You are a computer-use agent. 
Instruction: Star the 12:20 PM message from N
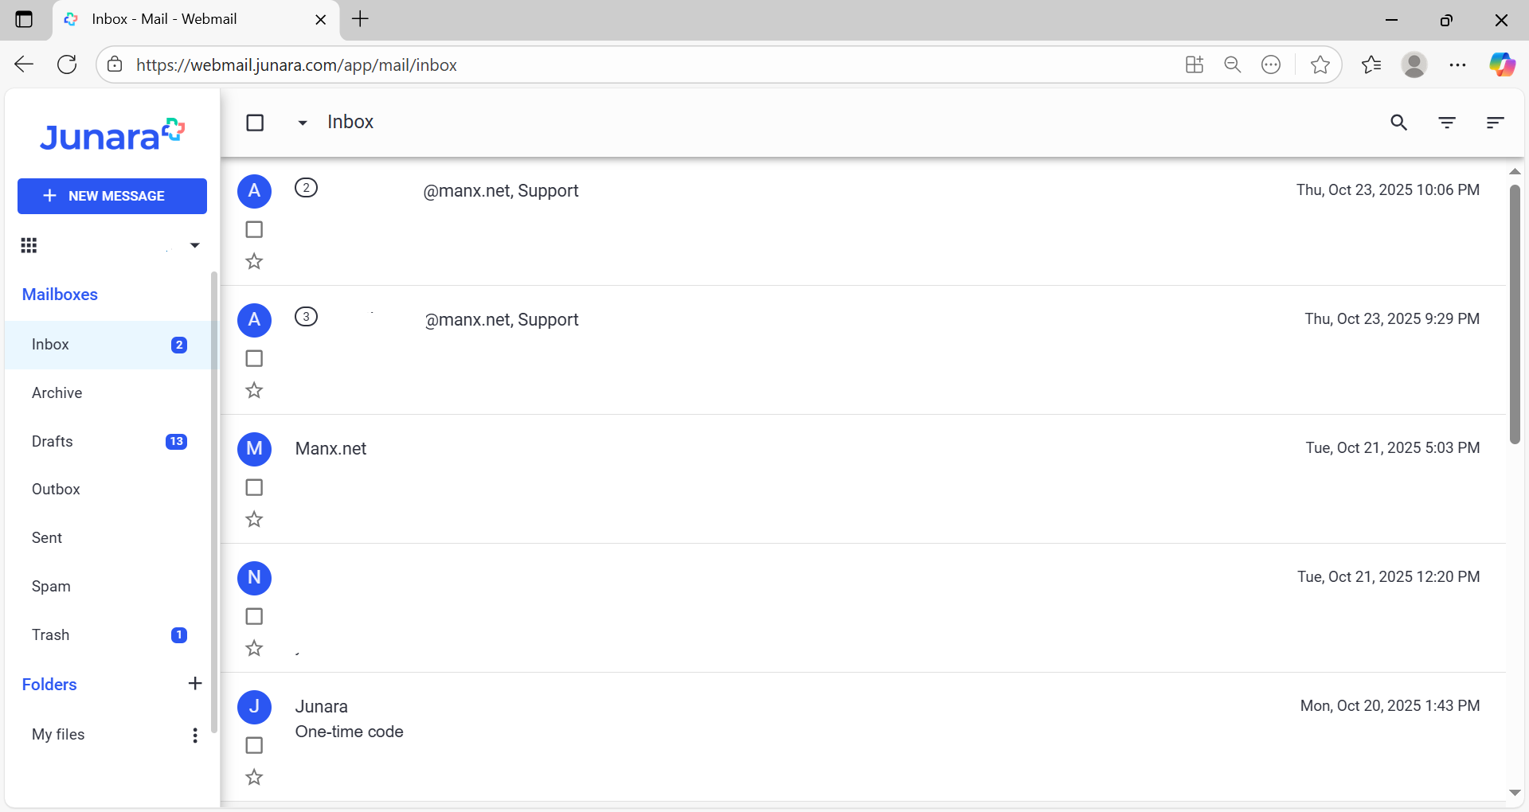254,648
